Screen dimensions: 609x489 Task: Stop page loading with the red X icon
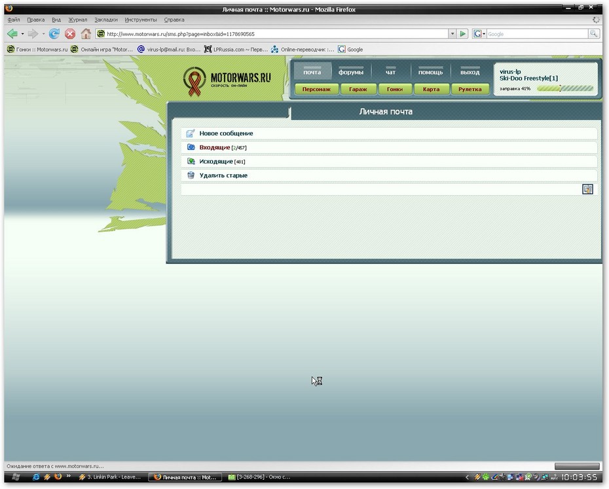click(x=70, y=34)
